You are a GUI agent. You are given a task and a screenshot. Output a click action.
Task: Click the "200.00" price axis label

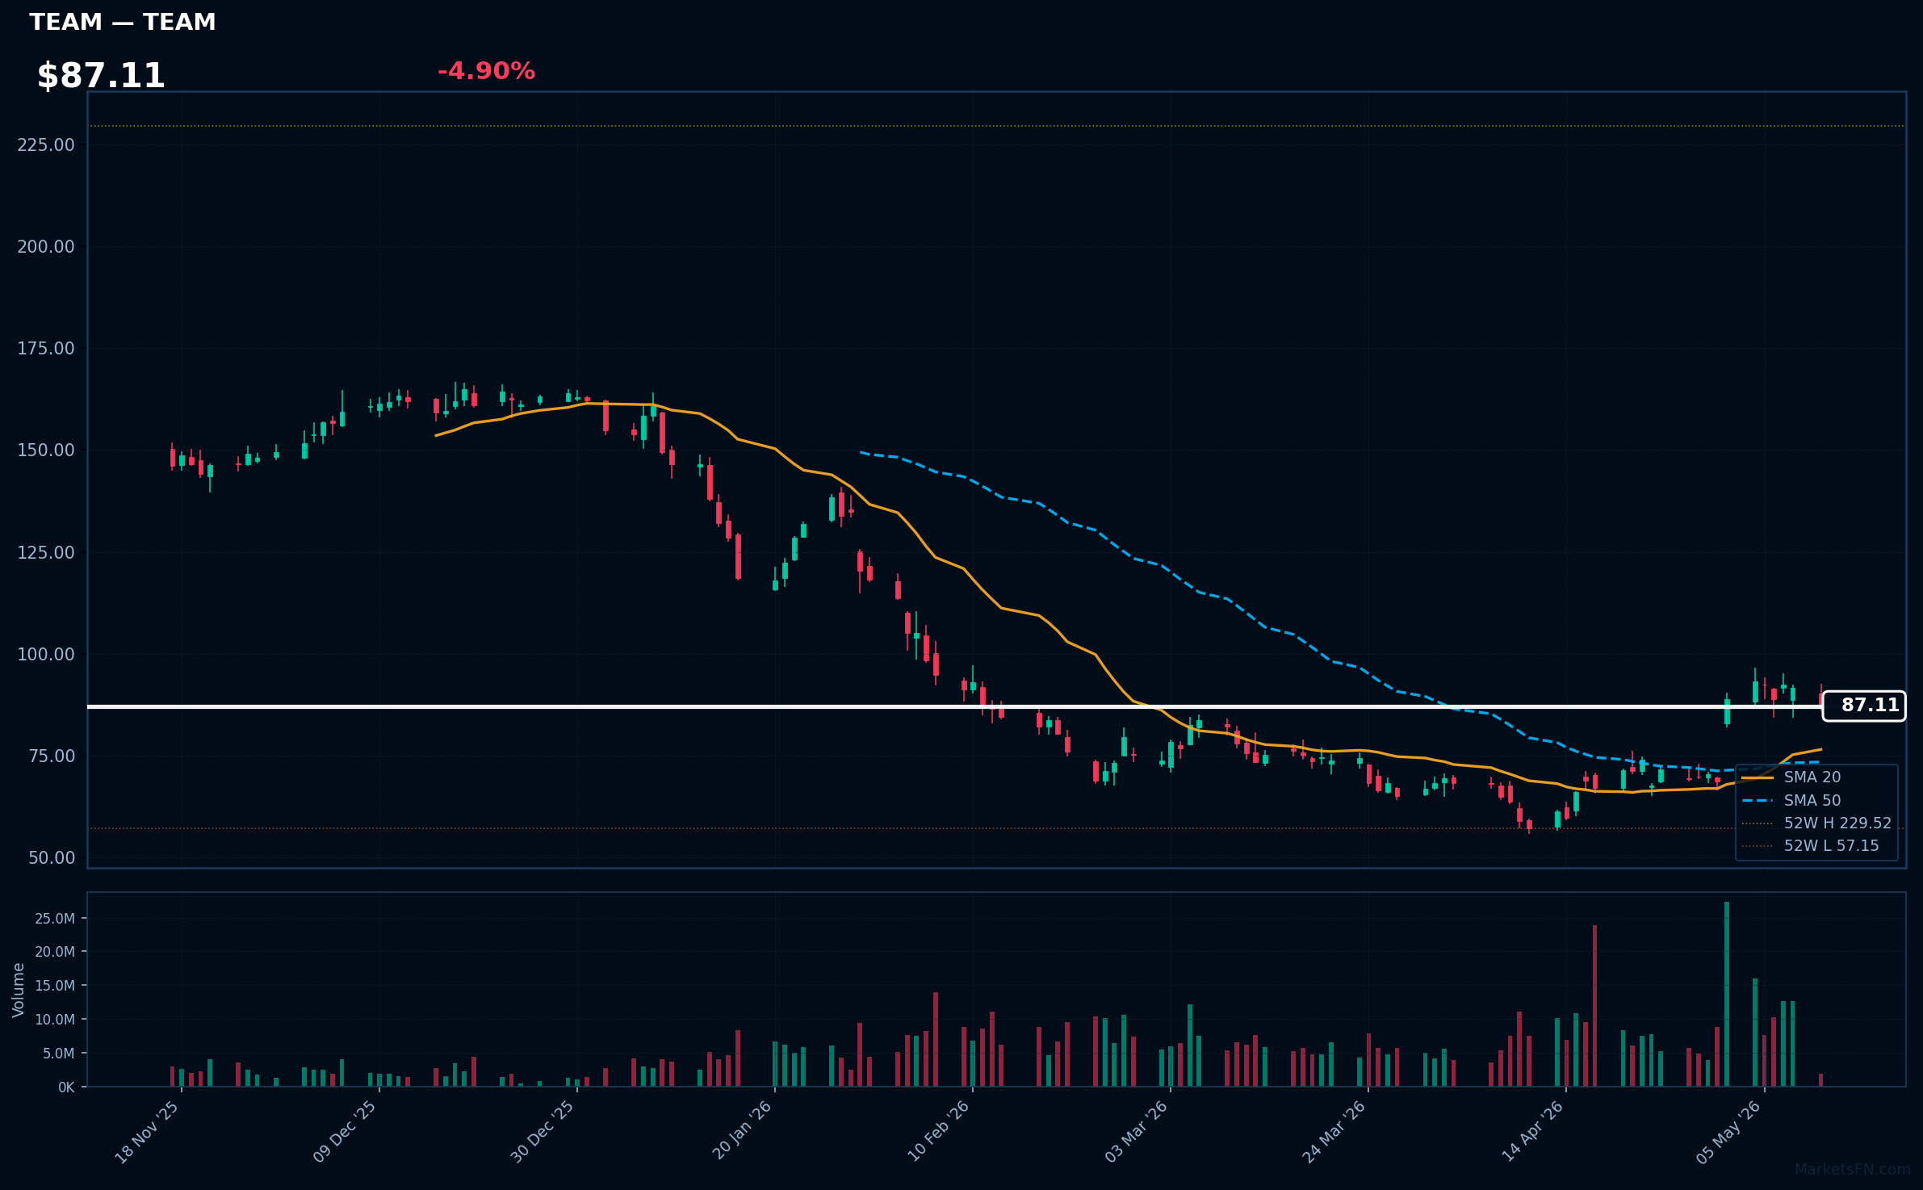(x=46, y=246)
